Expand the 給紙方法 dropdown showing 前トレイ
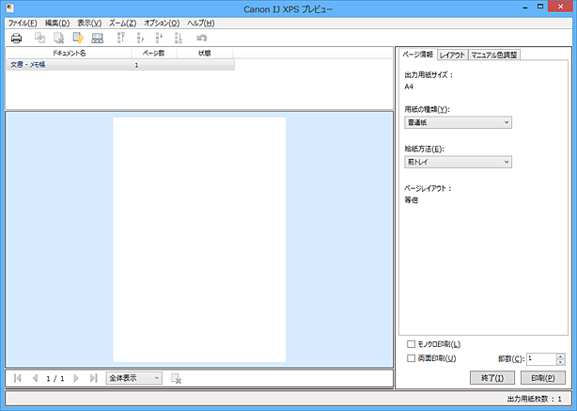The height and width of the screenshot is (411, 577). (x=458, y=162)
